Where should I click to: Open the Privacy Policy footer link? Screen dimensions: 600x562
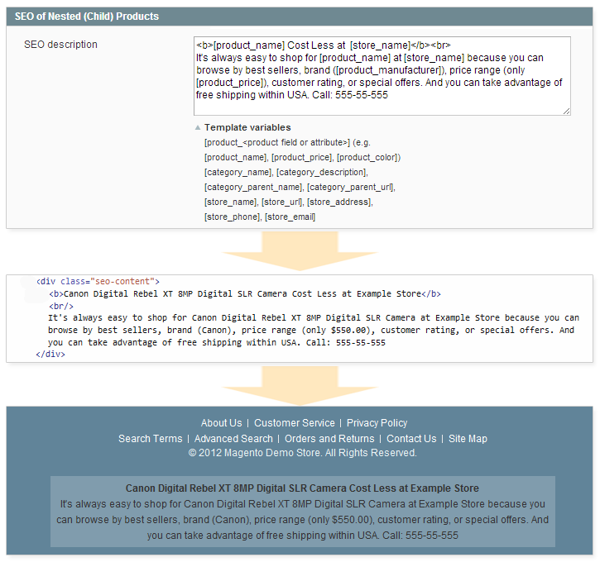click(x=377, y=423)
